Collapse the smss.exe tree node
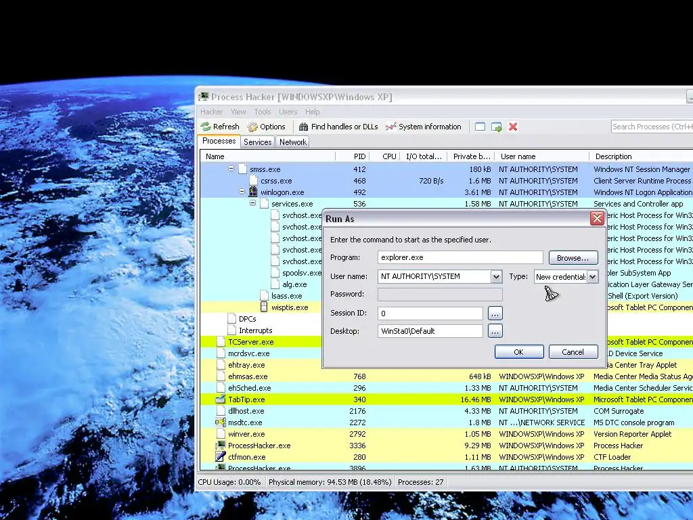Viewport: 693px width, 520px height. [x=231, y=169]
